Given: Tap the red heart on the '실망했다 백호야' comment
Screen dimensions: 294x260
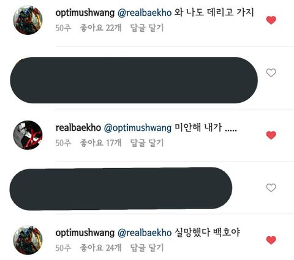Looking at the screenshot, I should (x=271, y=240).
